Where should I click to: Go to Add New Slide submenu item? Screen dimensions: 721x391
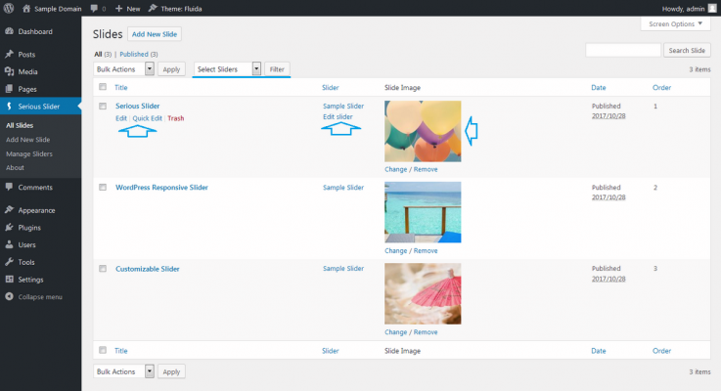[x=27, y=140]
